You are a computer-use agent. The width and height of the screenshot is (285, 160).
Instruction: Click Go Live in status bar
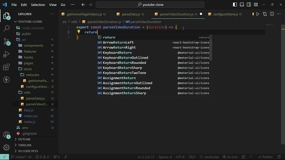(x=230, y=157)
